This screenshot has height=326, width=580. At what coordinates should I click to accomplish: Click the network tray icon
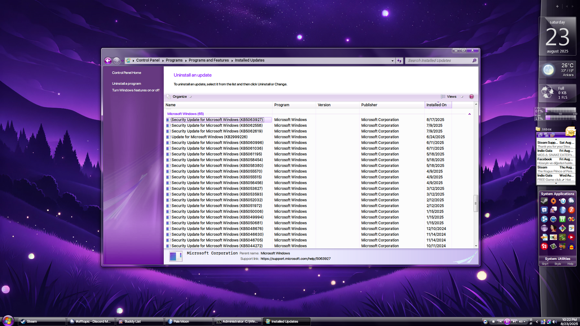(x=549, y=322)
